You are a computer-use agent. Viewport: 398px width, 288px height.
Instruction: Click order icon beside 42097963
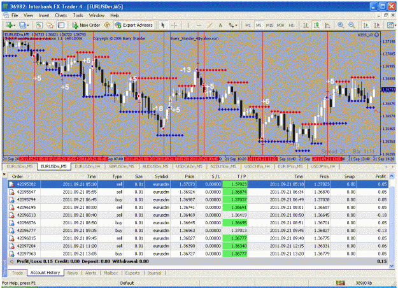click(11, 254)
